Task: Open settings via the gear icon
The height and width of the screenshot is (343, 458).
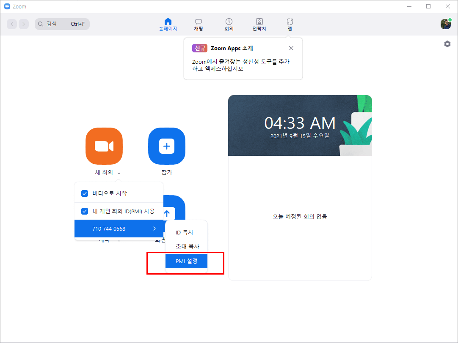Action: pyautogui.click(x=447, y=44)
